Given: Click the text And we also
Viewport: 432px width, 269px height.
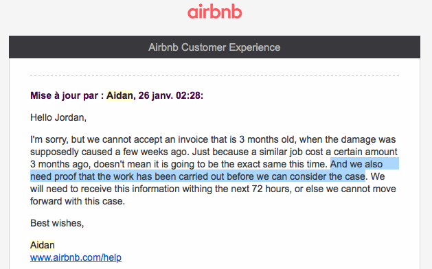Looking at the screenshot, I should [356, 164].
